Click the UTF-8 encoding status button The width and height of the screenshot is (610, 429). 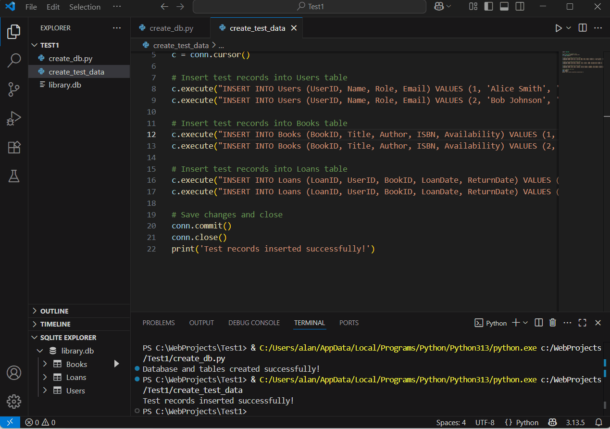coord(485,423)
